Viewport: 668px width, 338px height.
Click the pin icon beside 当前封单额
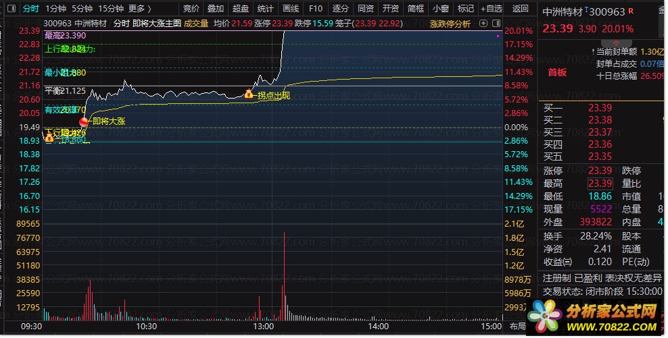592,51
